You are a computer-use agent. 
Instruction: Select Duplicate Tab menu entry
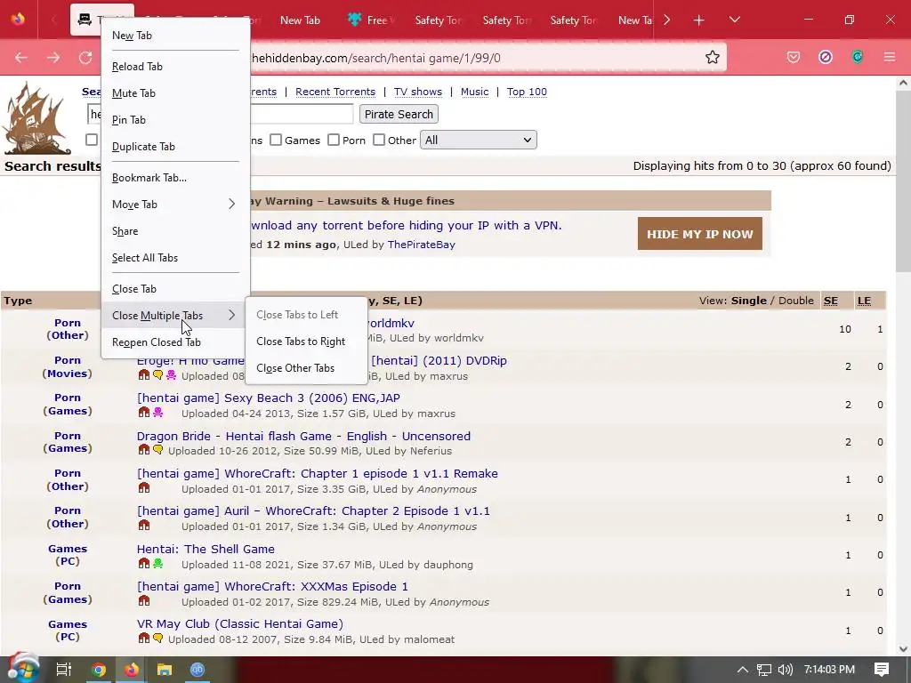pyautogui.click(x=175, y=147)
